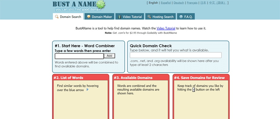Focus the Quick Domain Check input field

[176, 55]
